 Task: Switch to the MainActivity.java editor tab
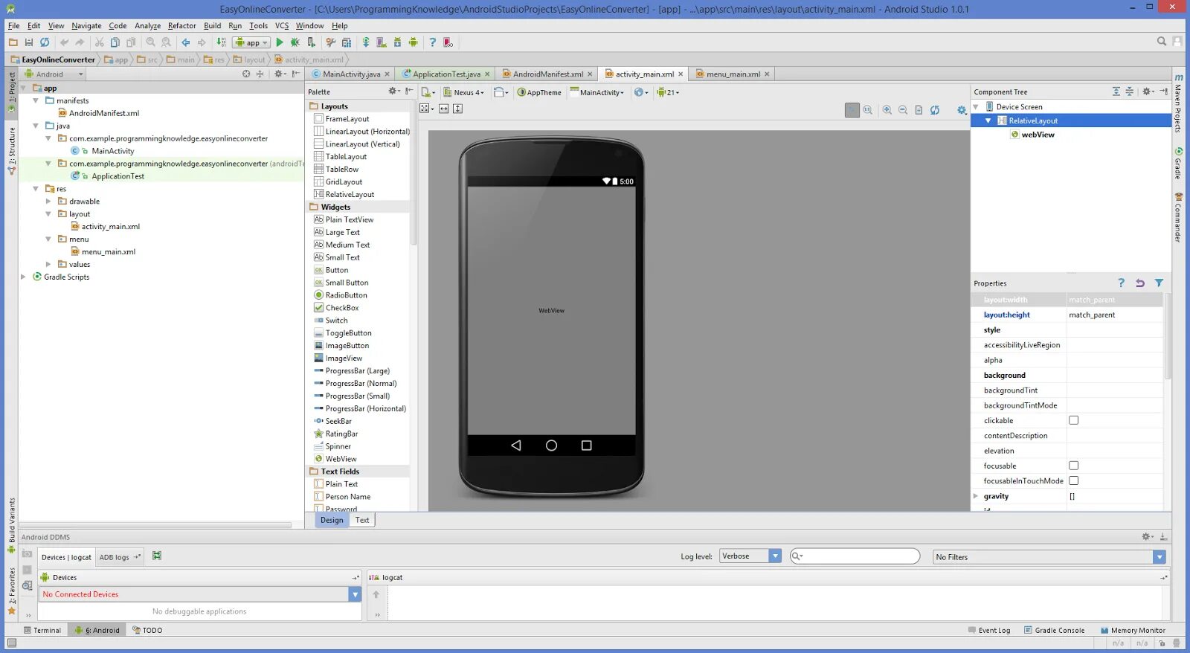(350, 74)
